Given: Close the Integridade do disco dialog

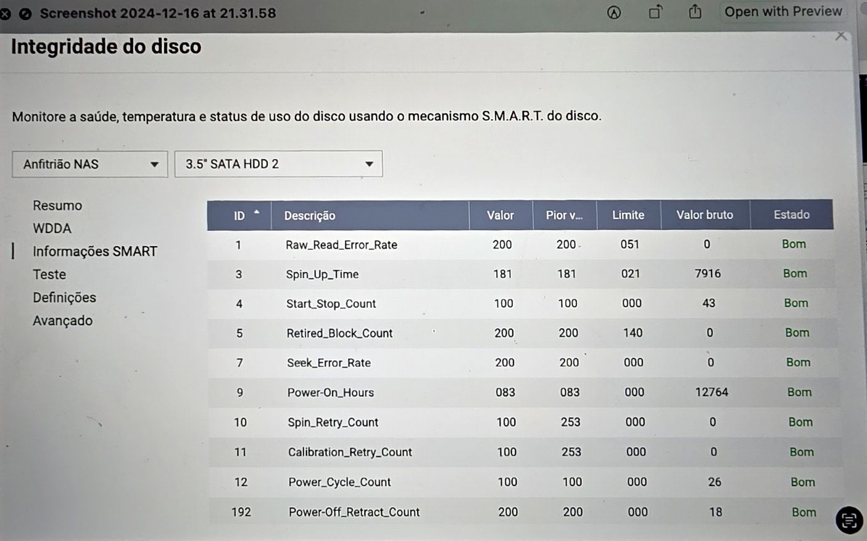Looking at the screenshot, I should tap(840, 36).
